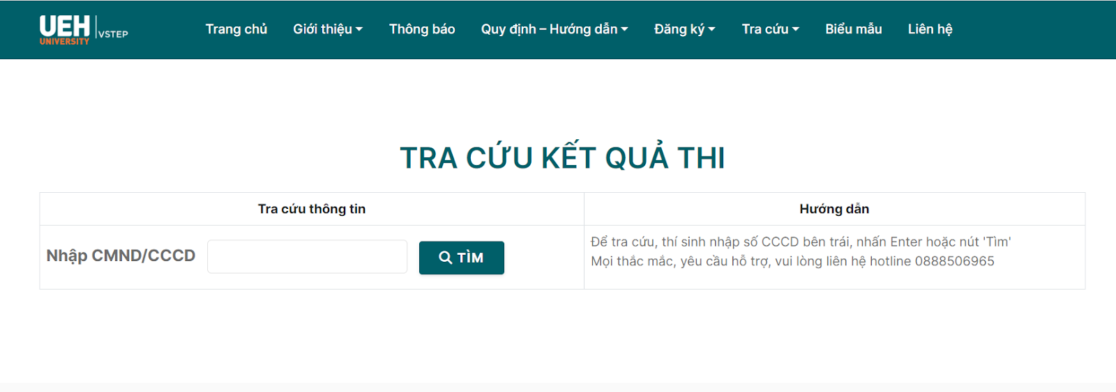The width and height of the screenshot is (1116, 392).
Task: Open the Biểu mẫu page
Action: (x=854, y=29)
